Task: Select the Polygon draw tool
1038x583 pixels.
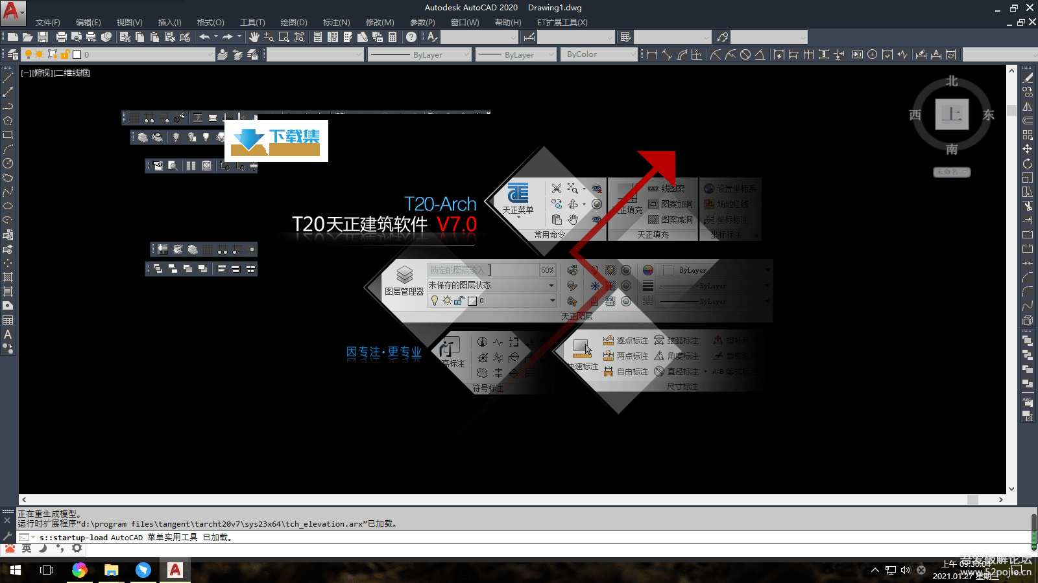Action: point(8,120)
